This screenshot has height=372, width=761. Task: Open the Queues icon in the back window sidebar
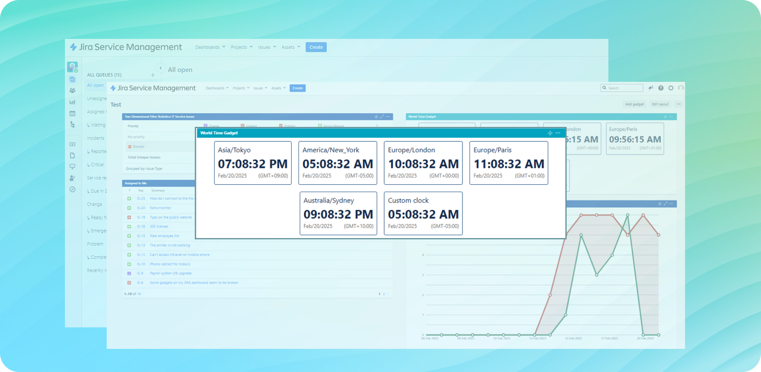[x=72, y=79]
